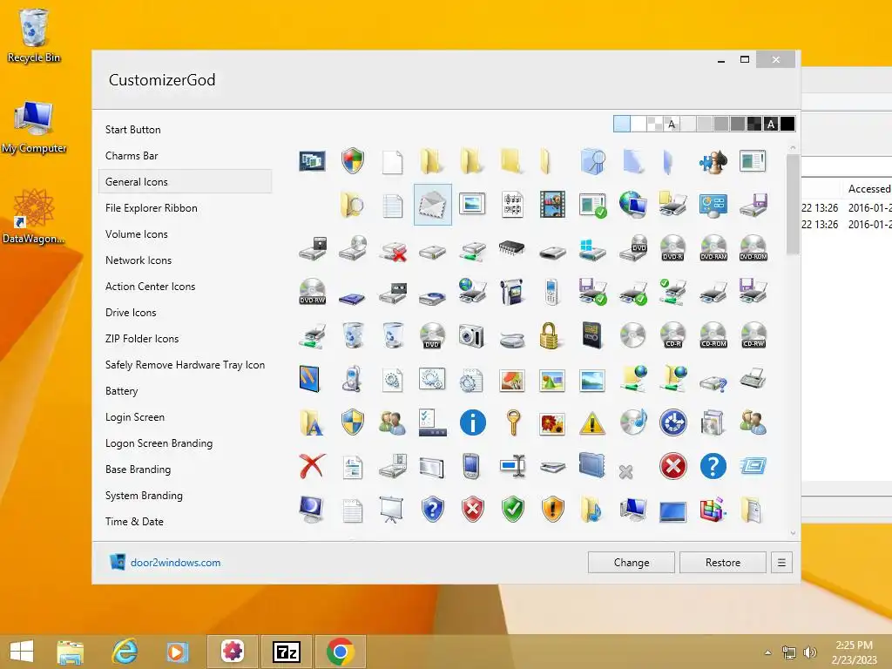Viewport: 892px width, 669px height.
Task: Select the UAC multicolor shield icon
Action: [353, 161]
